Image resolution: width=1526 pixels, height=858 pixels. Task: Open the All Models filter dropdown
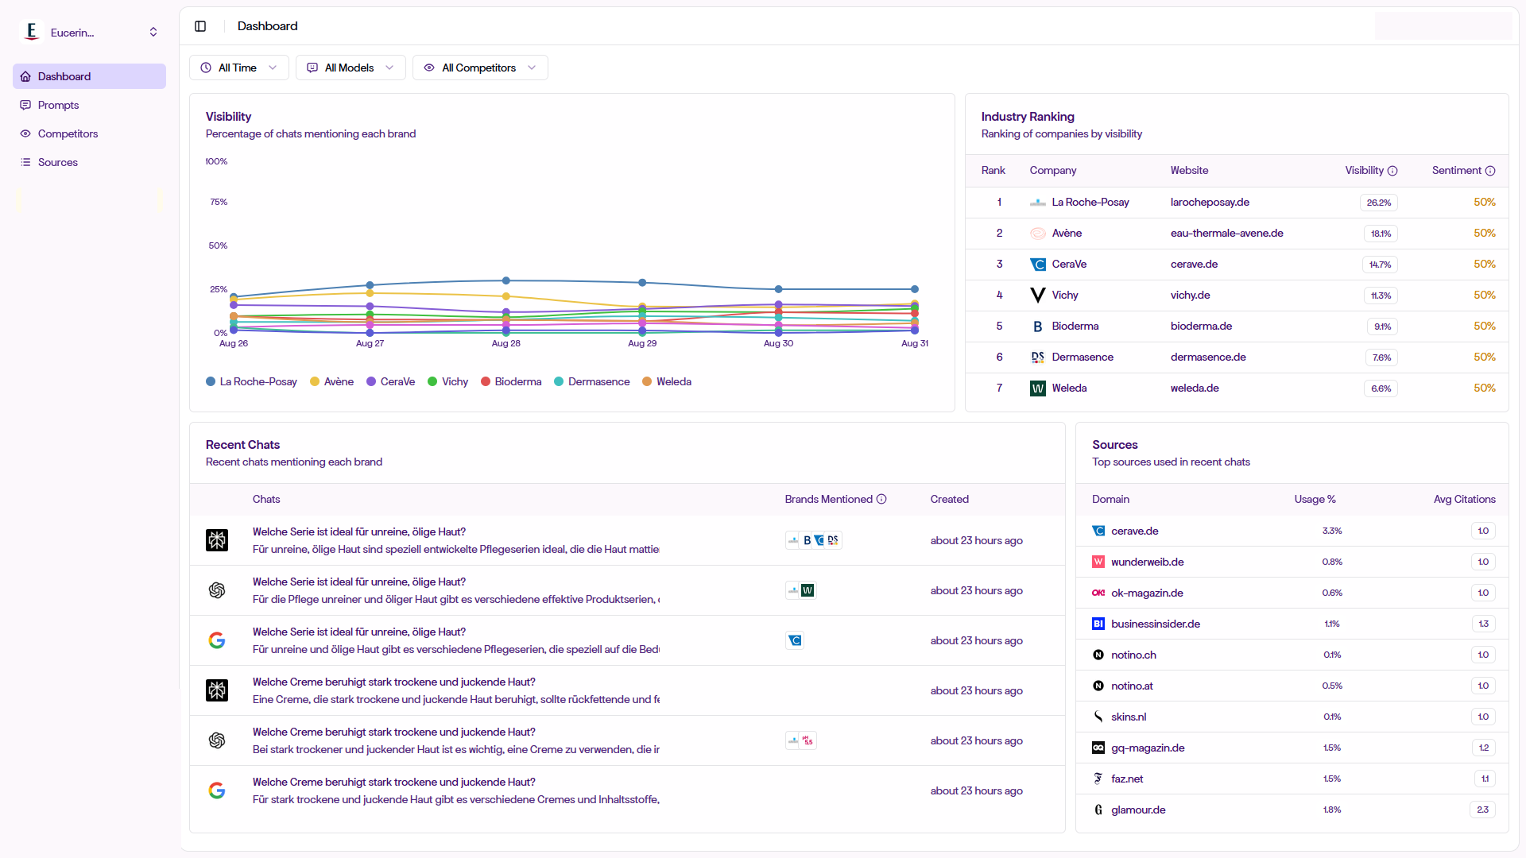click(351, 68)
